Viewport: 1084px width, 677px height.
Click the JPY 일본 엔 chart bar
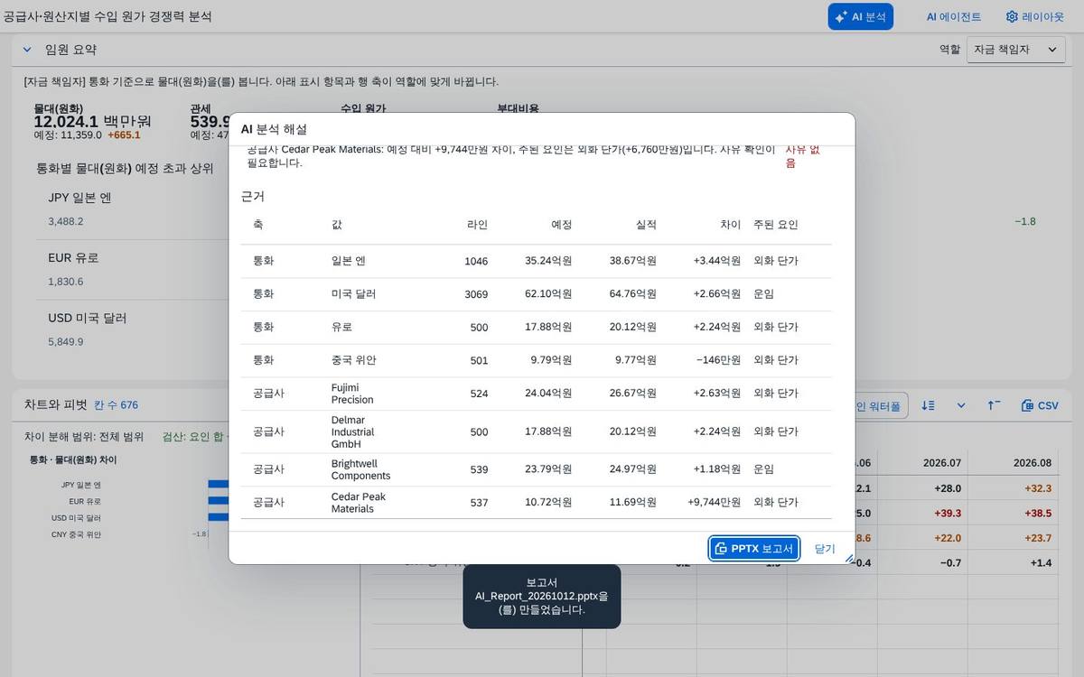pyautogui.click(x=218, y=486)
